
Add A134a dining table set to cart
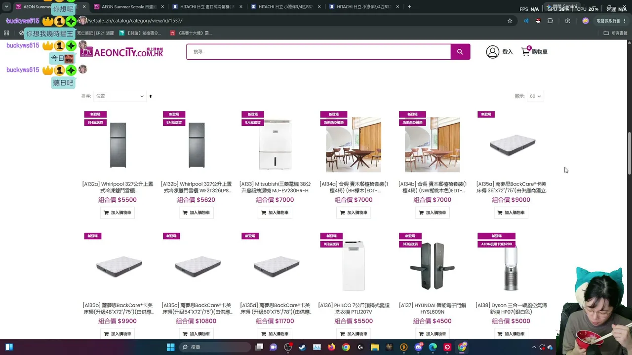coord(354,213)
